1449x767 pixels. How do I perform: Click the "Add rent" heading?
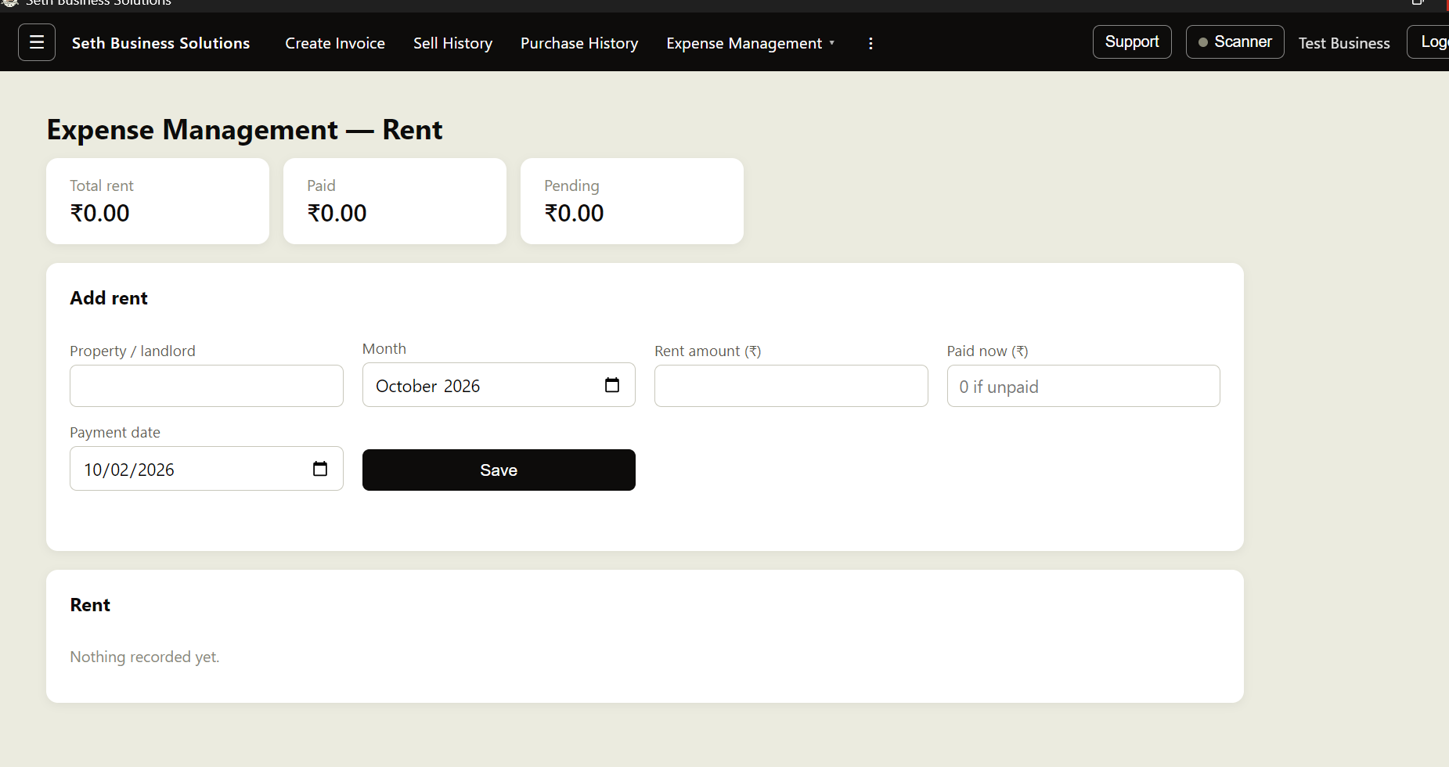pos(109,298)
